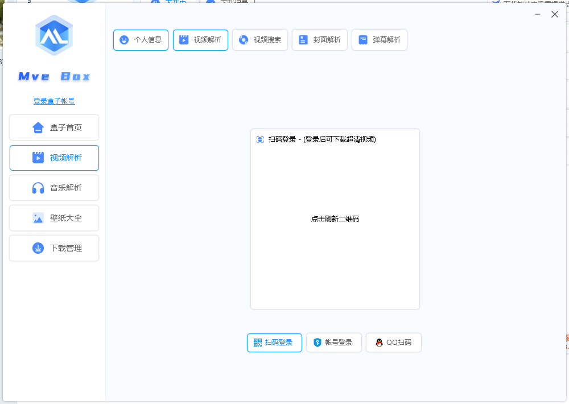Click the 弹幕解析 danmaku icon
The image size is (569, 404).
(362, 40)
